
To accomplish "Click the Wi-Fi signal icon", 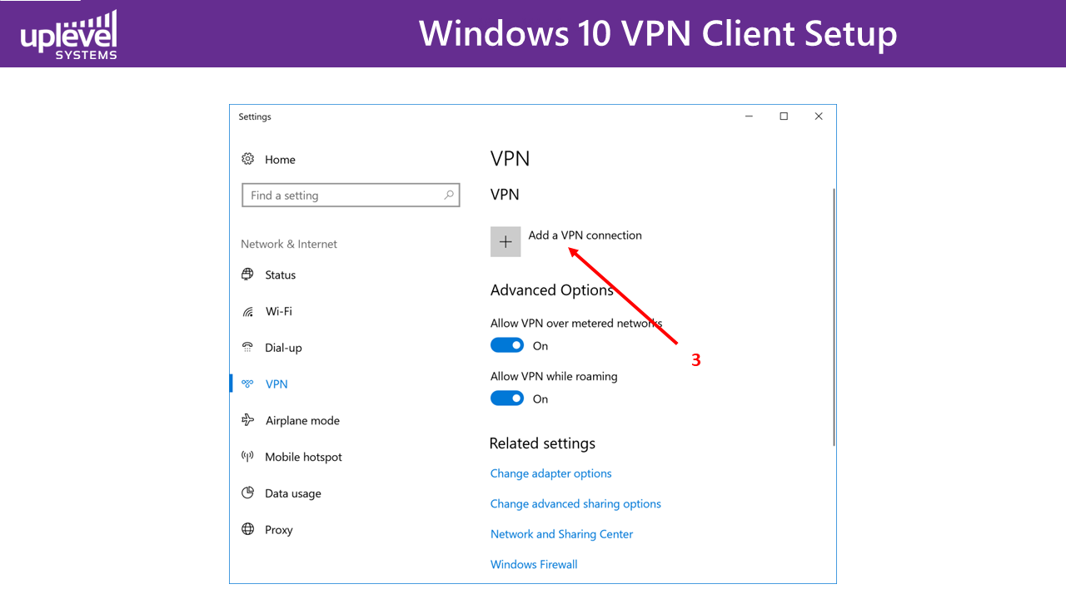I will coord(247,311).
